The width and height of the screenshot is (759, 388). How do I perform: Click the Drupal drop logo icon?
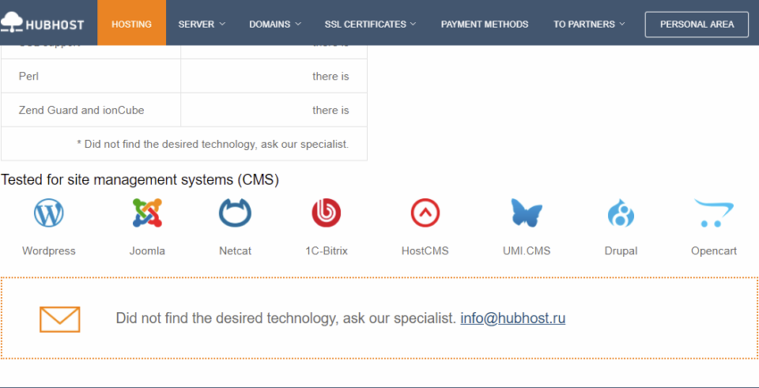(x=621, y=213)
